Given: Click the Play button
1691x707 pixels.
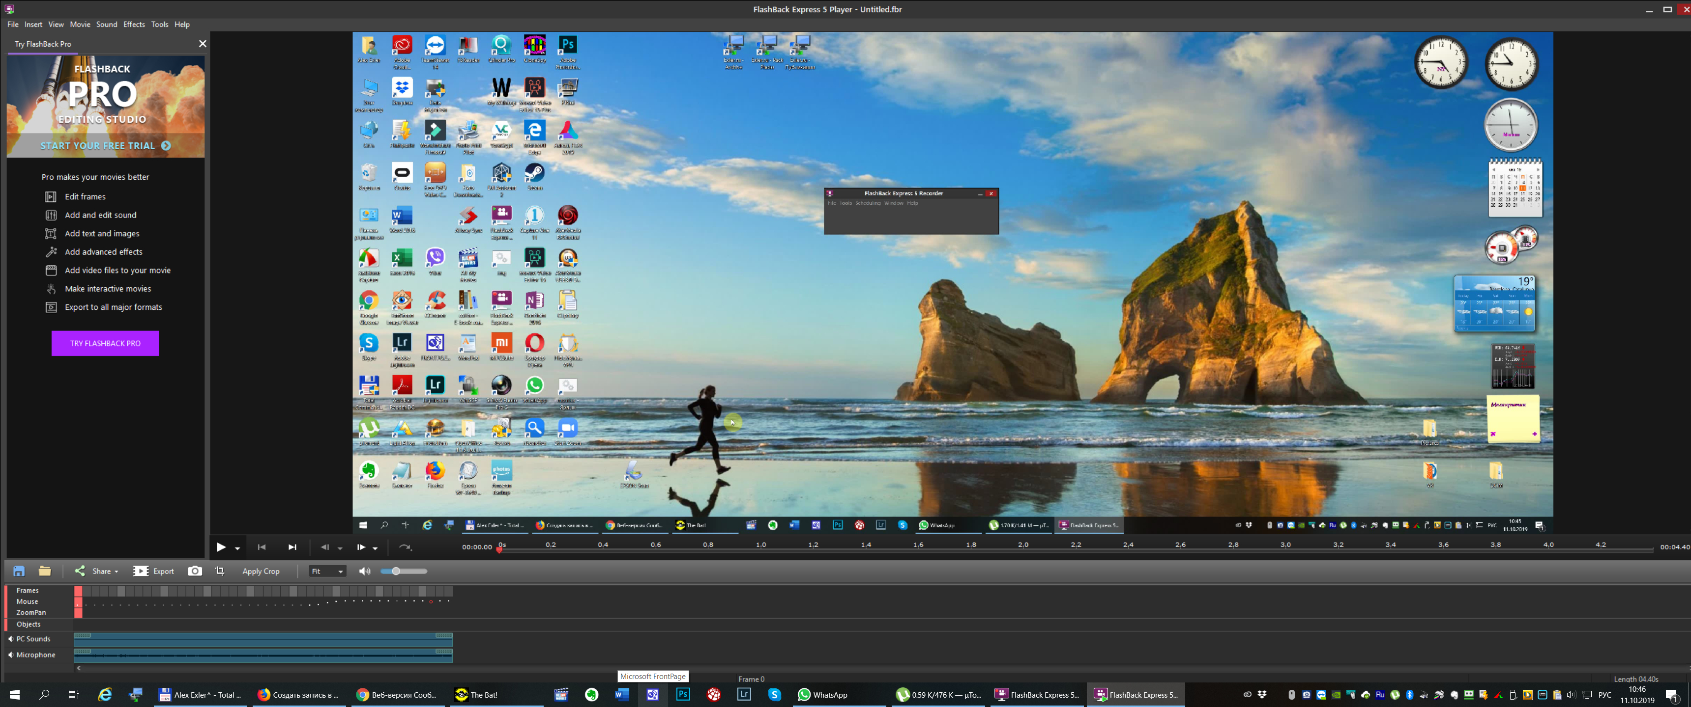Looking at the screenshot, I should (x=221, y=547).
